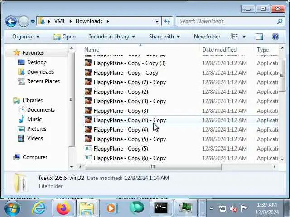Select Computer in navigation pane
290x217 pixels.
tap(35, 157)
